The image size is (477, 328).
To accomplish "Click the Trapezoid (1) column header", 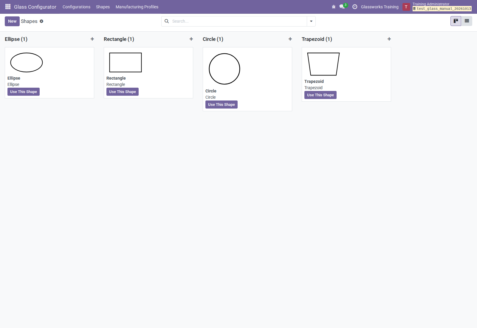I will click(x=317, y=39).
